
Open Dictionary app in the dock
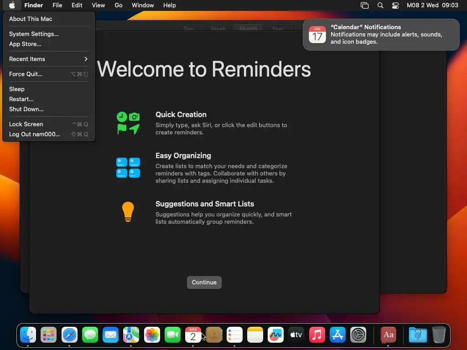tap(389, 335)
